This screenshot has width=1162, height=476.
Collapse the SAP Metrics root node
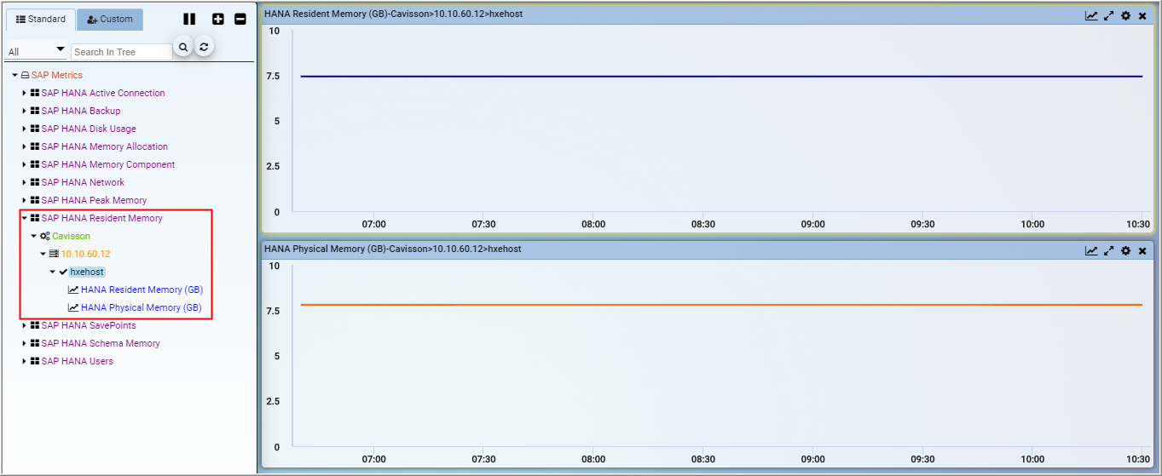coord(14,75)
